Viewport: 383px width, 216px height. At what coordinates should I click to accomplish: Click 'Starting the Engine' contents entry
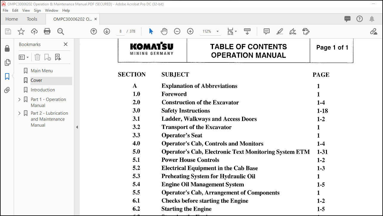click(186, 209)
